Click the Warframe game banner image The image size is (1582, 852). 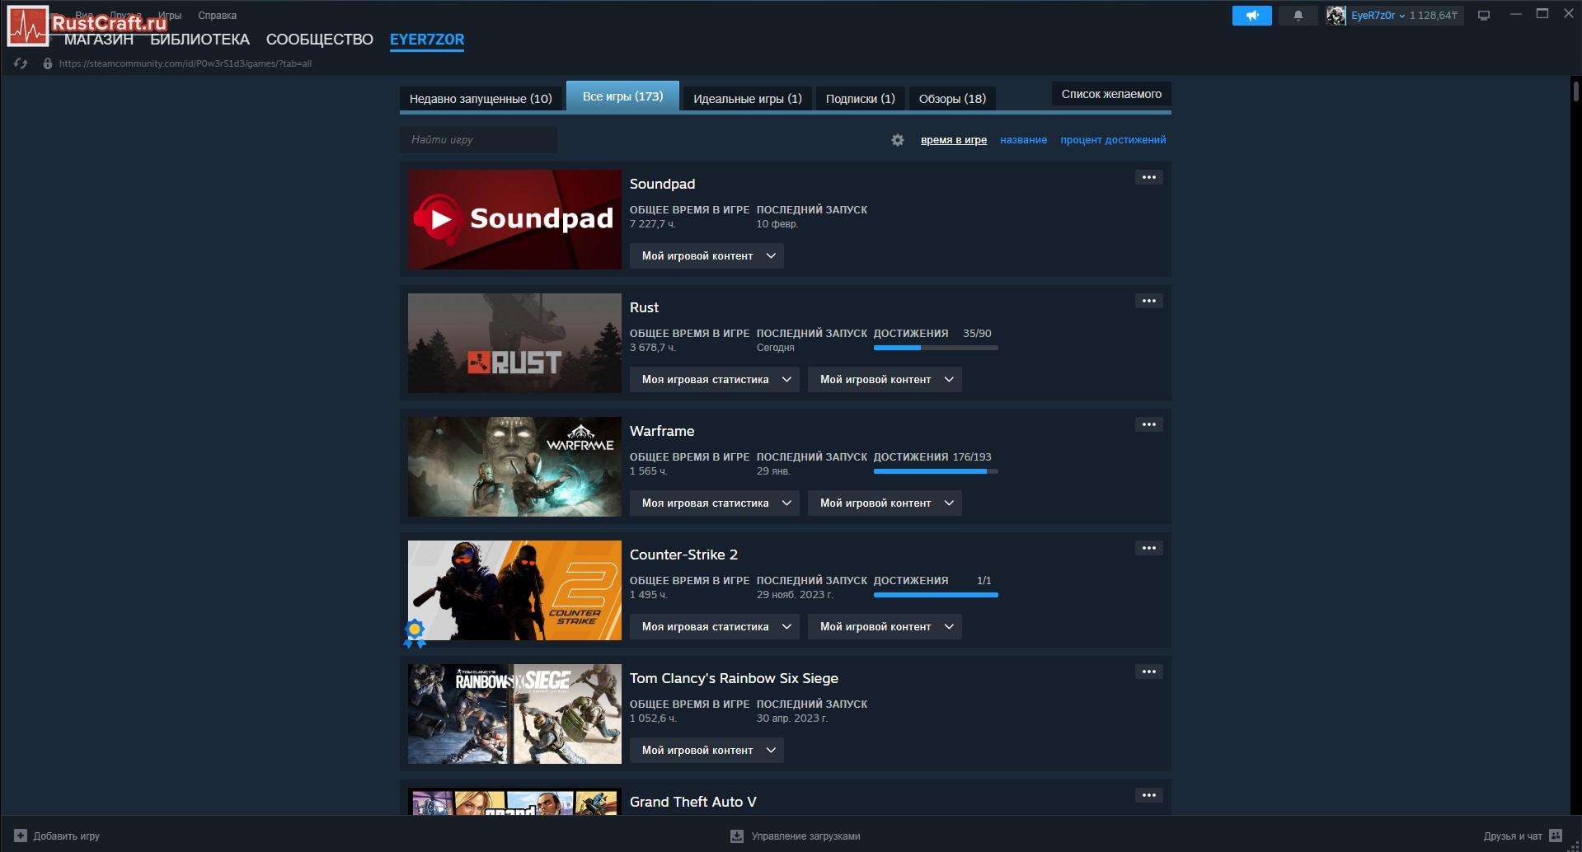[x=514, y=466]
